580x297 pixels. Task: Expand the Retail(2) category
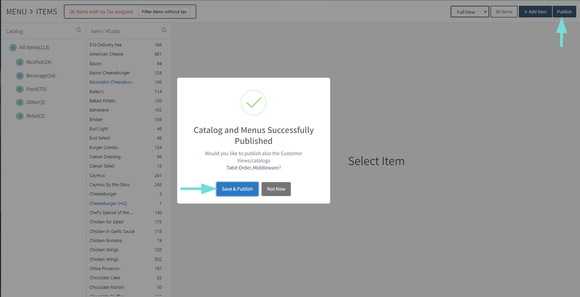pos(20,116)
